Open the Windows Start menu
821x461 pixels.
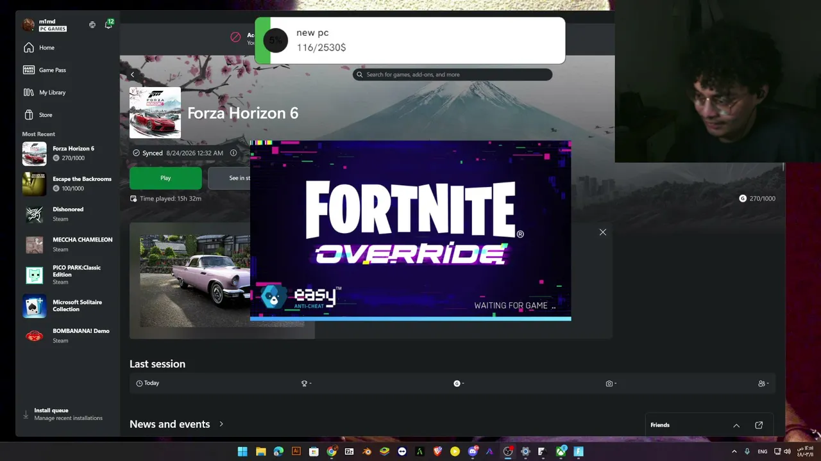pyautogui.click(x=242, y=451)
